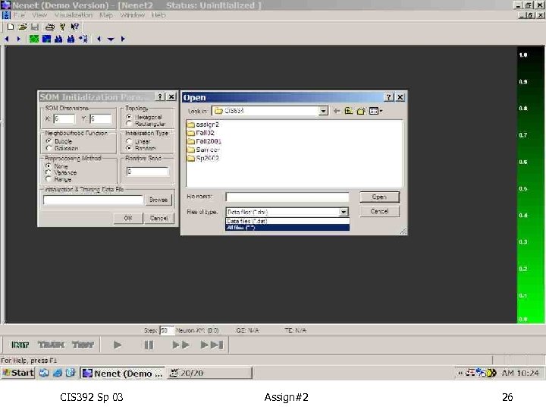Click the first right arrow in second toolbar
Viewport: 546px width, 410px height.
[x=19, y=39]
